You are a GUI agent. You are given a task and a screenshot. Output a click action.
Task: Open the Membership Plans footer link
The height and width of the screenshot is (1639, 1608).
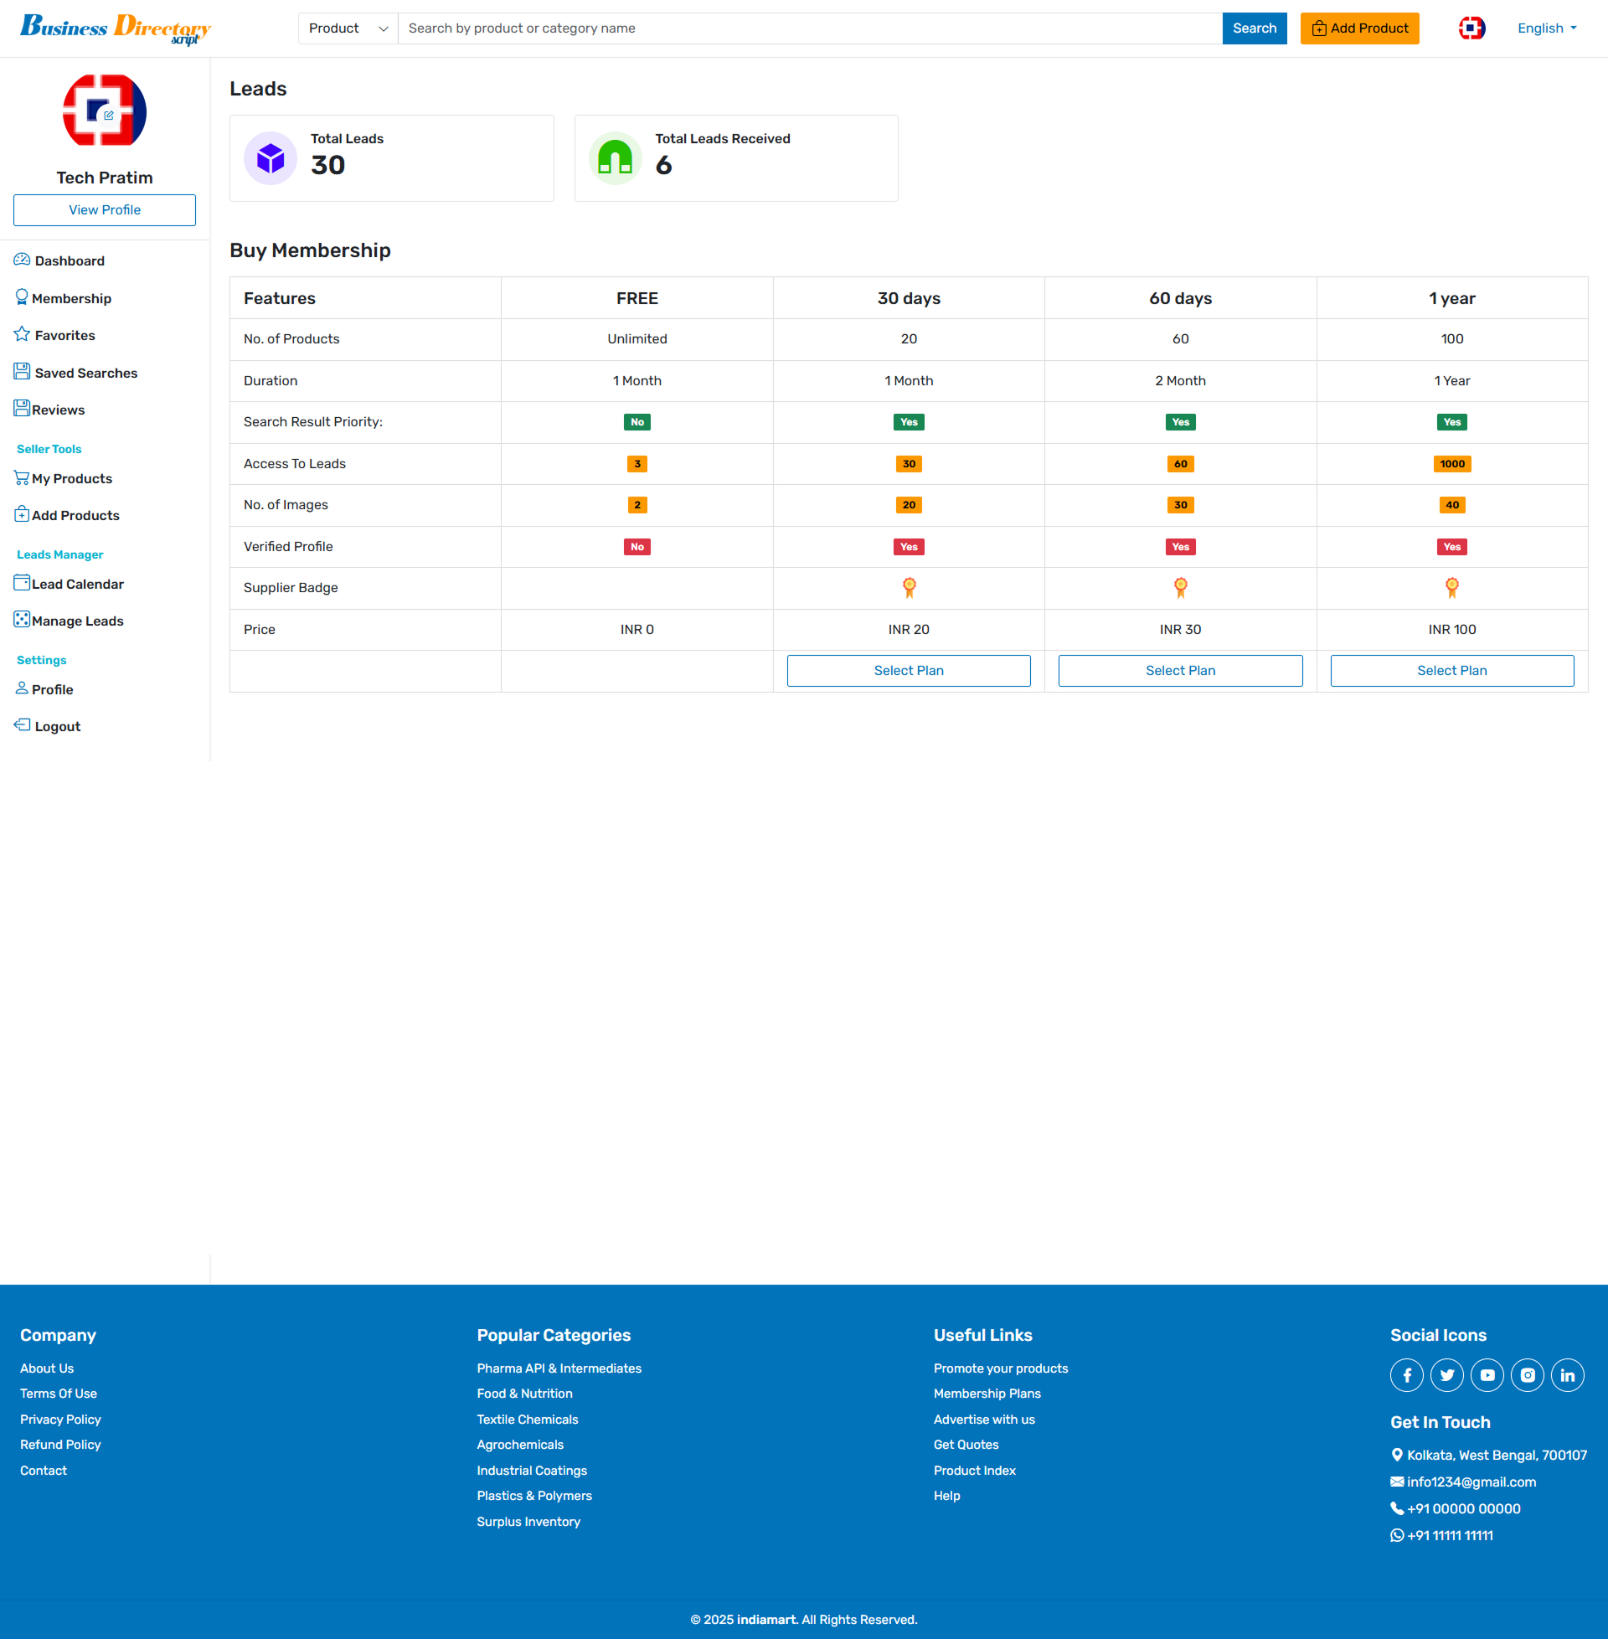[x=987, y=1394]
